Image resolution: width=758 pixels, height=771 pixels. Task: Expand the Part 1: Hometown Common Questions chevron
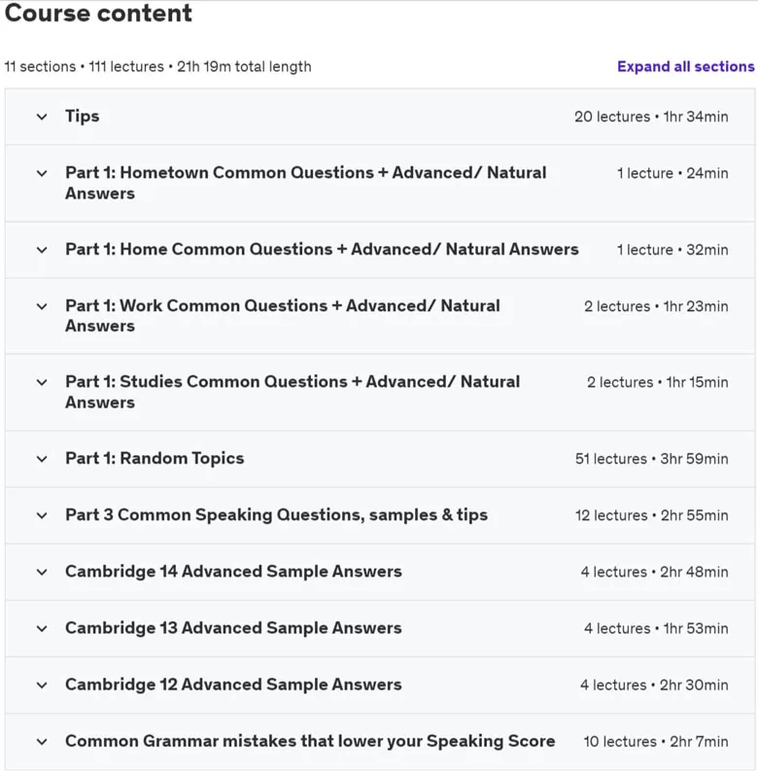point(42,174)
